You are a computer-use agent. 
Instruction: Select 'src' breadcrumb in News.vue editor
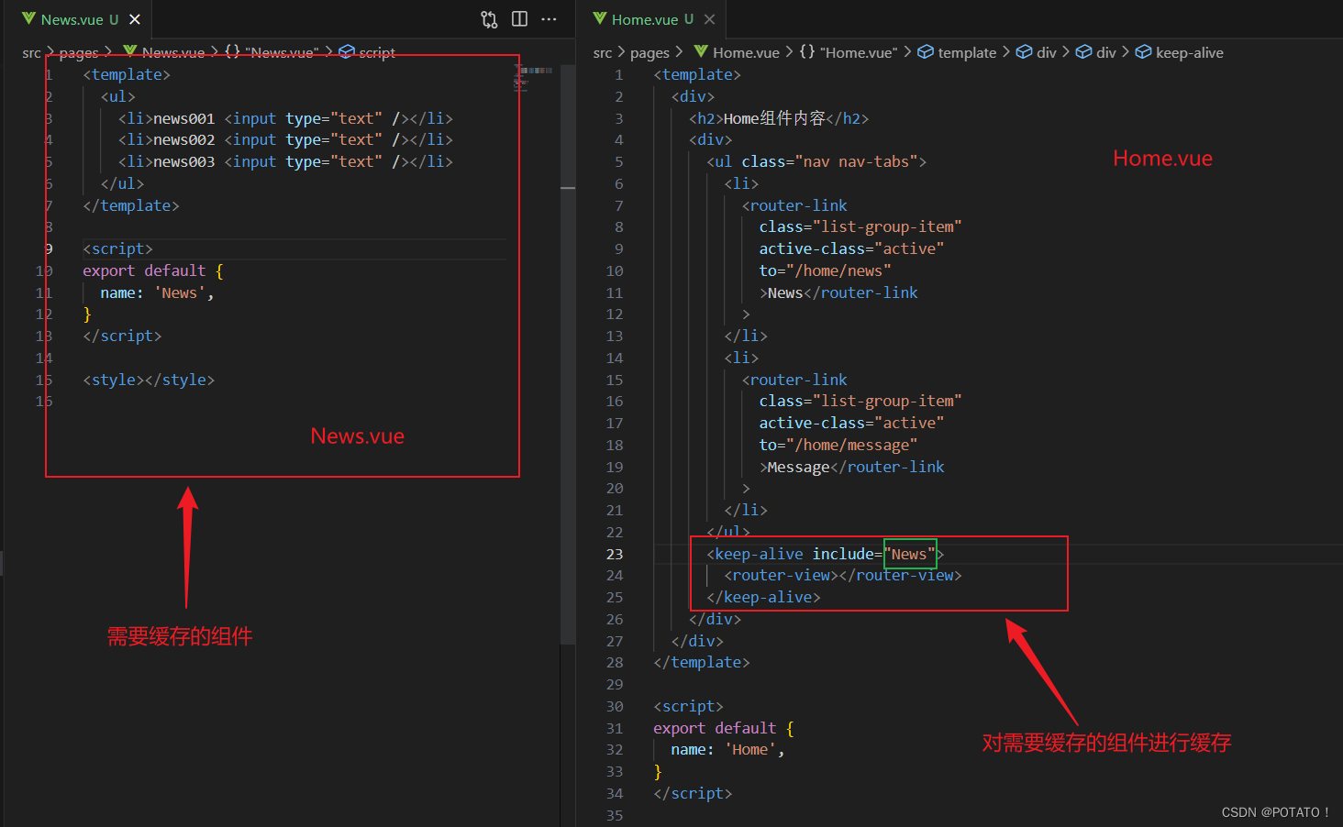click(x=32, y=53)
